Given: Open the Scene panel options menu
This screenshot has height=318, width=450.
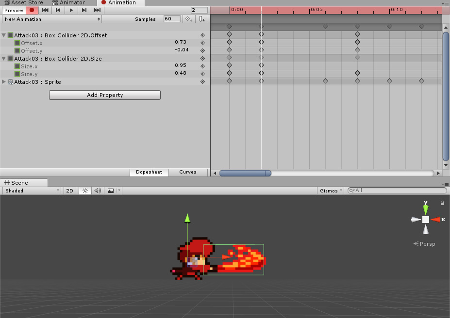Looking at the screenshot, I should point(445,184).
